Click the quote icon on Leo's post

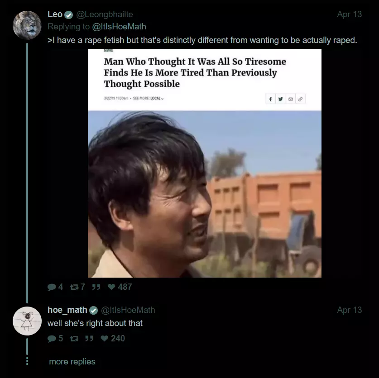tap(96, 287)
